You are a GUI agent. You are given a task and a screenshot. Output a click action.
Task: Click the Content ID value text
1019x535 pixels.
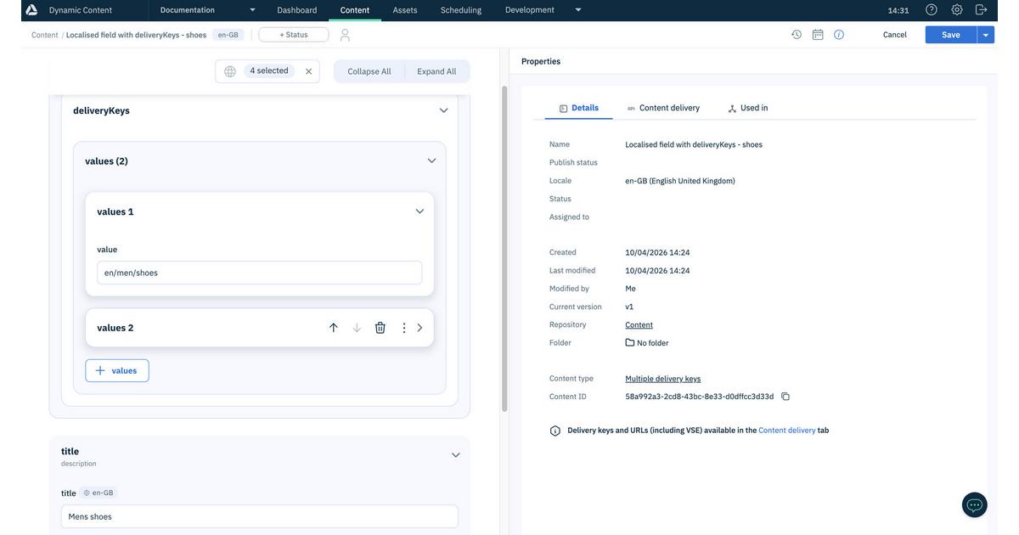pos(700,397)
